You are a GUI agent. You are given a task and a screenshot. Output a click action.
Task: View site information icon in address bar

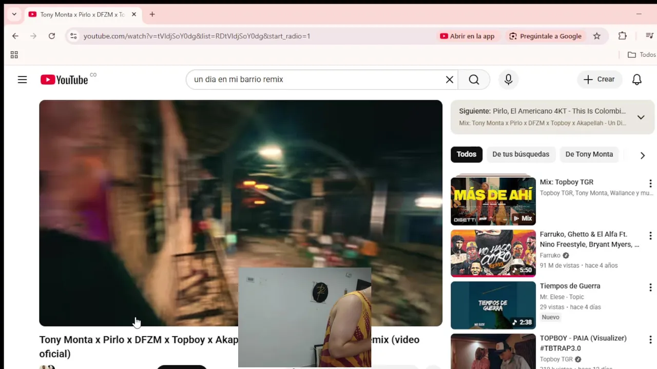pos(73,36)
